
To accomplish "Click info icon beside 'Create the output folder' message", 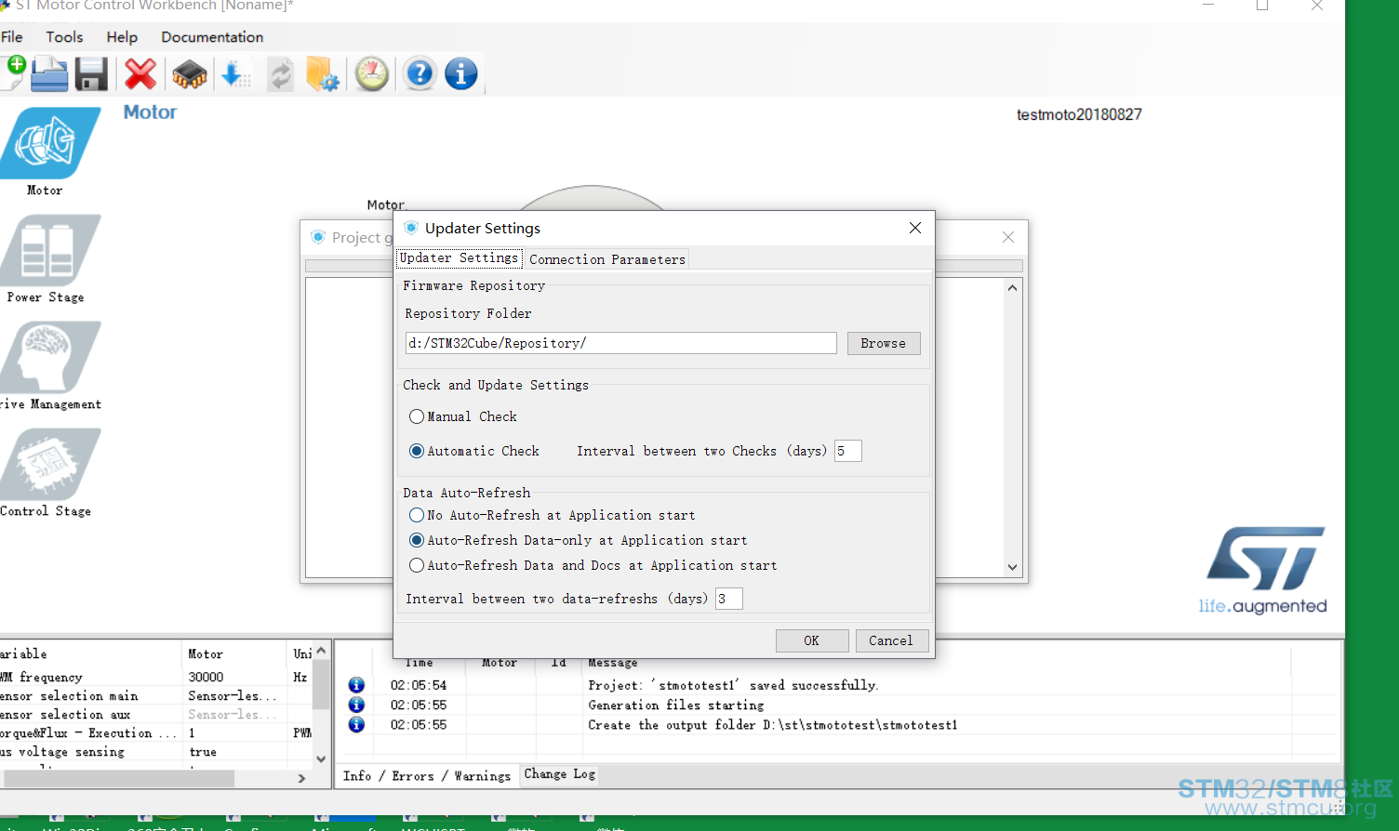I will click(x=356, y=724).
